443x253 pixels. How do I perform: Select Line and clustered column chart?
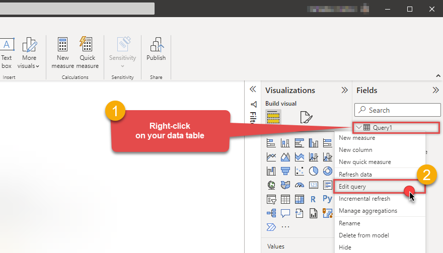[x=327, y=157]
